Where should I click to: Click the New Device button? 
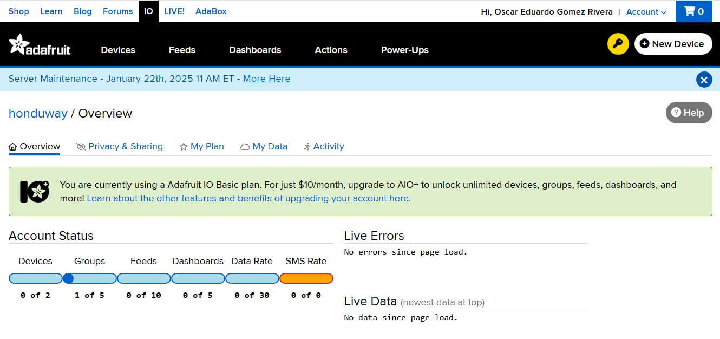point(673,44)
